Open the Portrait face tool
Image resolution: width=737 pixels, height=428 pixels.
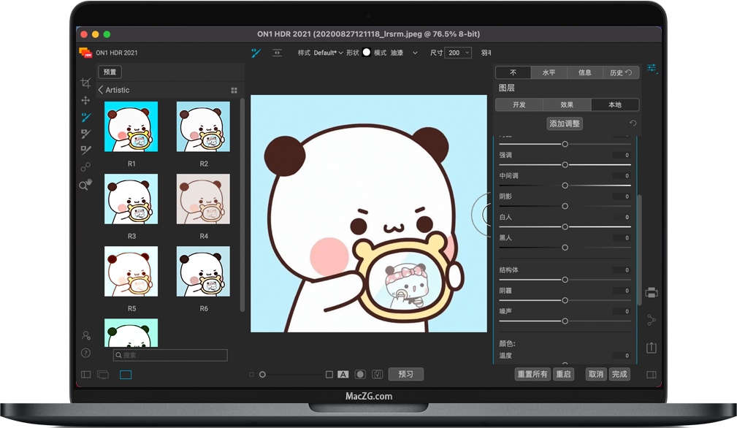(85, 335)
